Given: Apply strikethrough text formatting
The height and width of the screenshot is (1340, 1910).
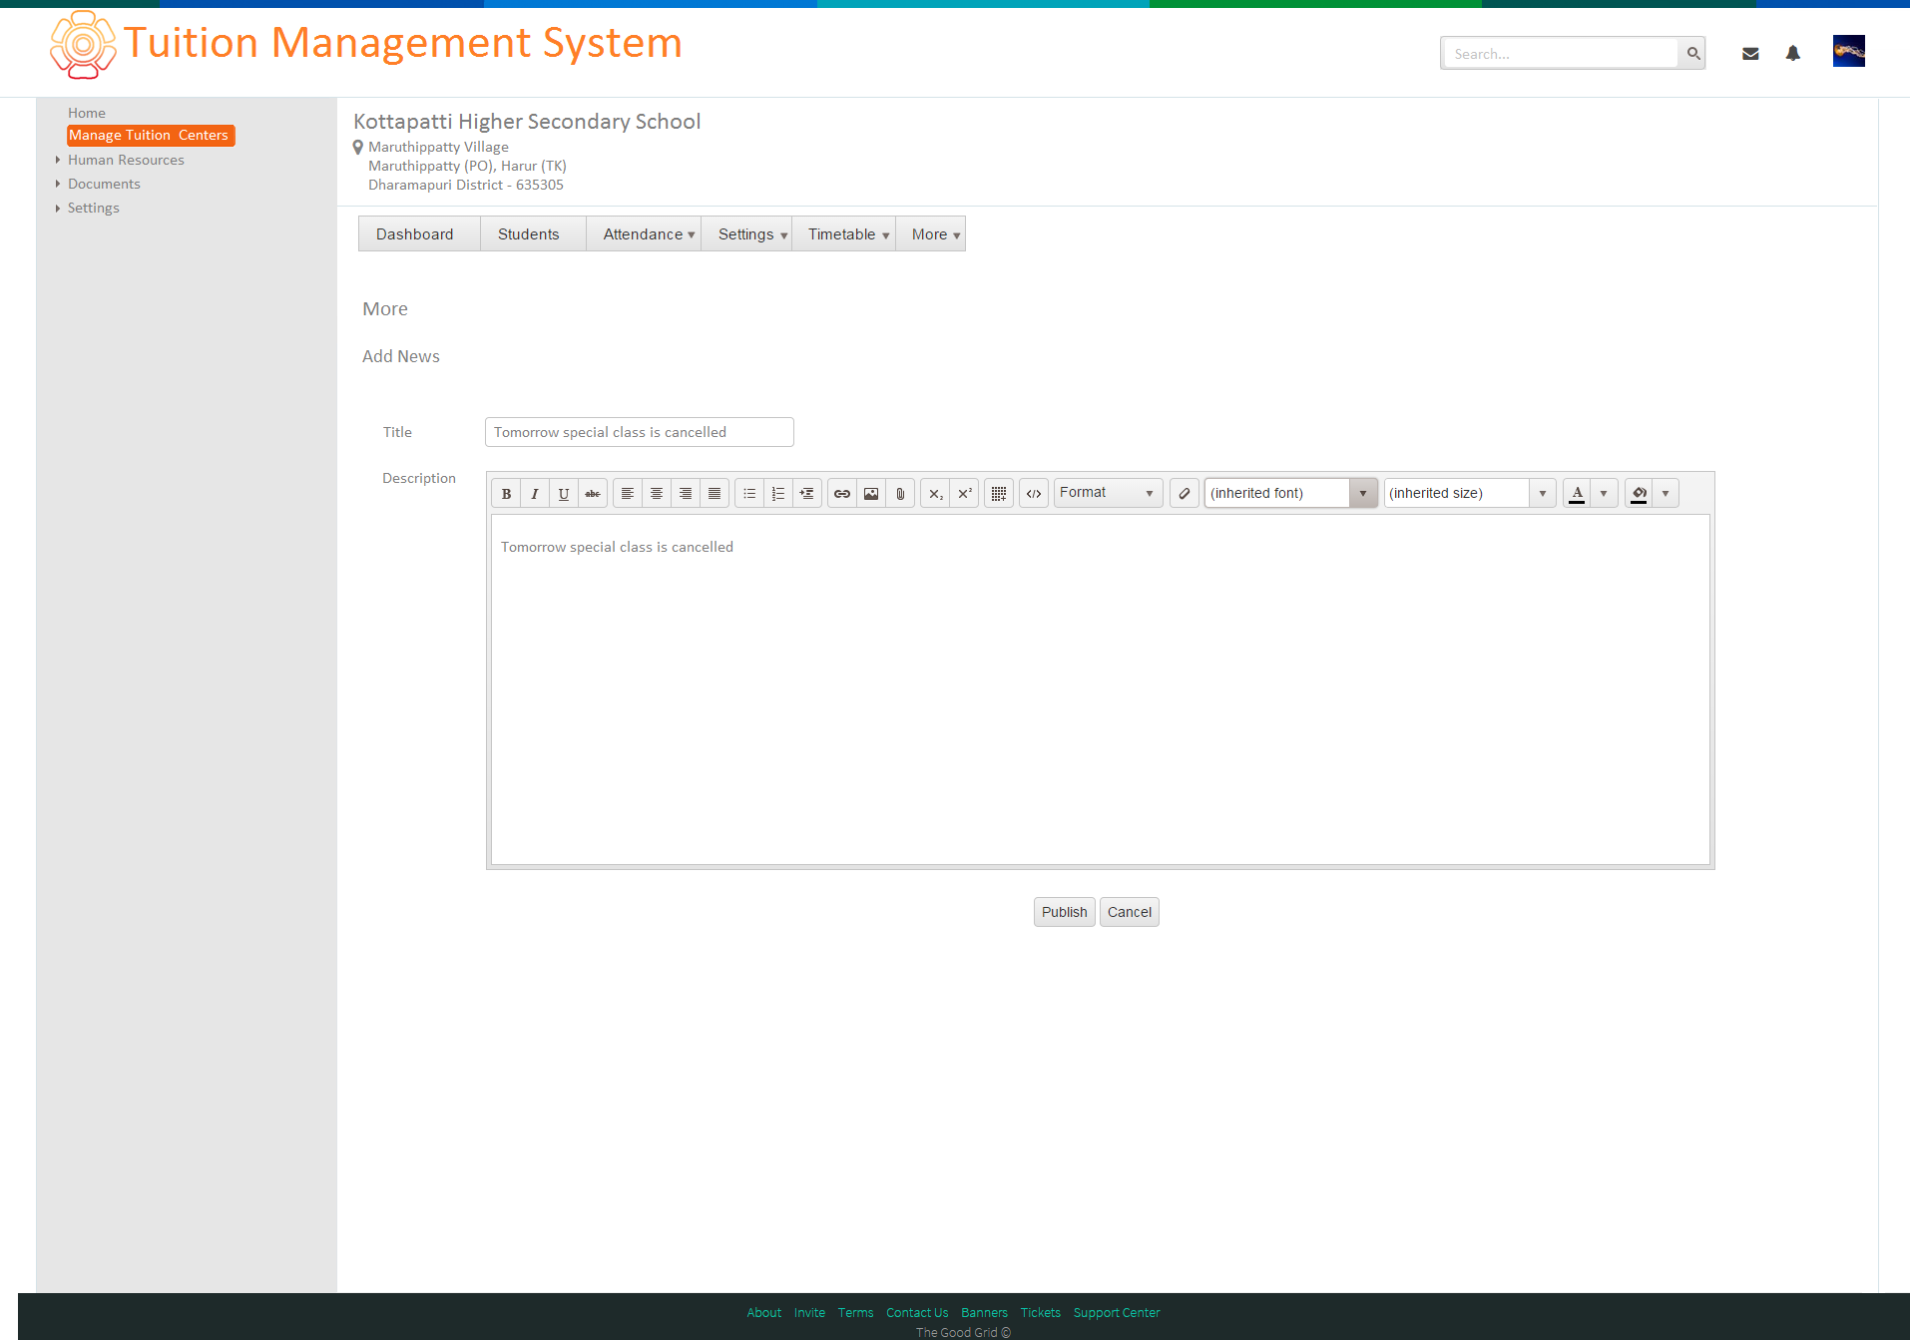Looking at the screenshot, I should 593,493.
